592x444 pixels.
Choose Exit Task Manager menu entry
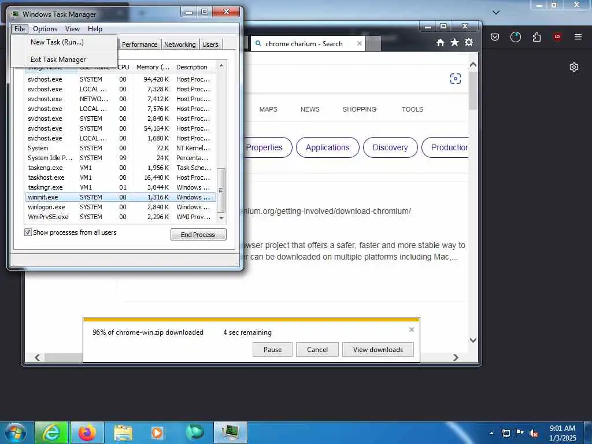[58, 60]
